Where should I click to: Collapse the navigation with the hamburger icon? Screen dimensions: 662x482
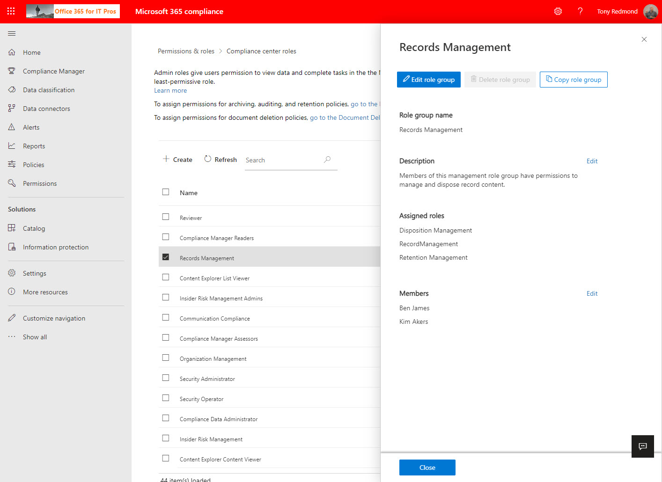pyautogui.click(x=12, y=33)
